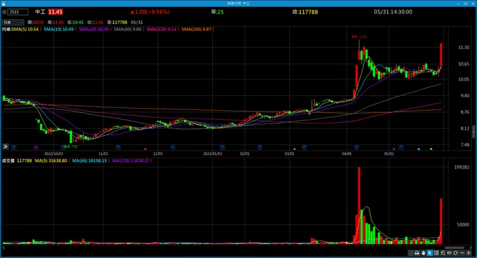Image resolution: width=477 pixels, height=258 pixels.
Task: Click the left scroll arrow at chart bottom
Action: tap(4, 248)
